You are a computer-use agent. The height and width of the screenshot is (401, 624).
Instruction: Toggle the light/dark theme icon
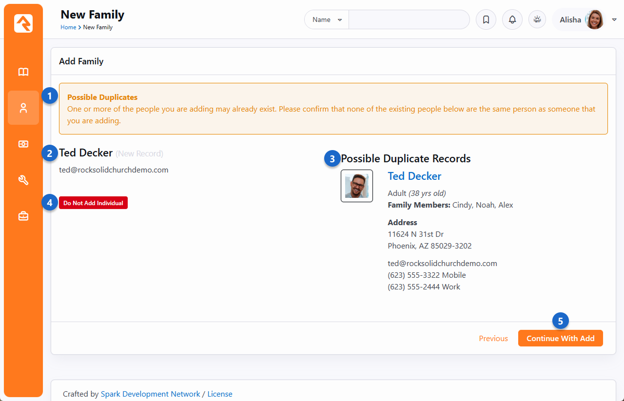click(537, 20)
